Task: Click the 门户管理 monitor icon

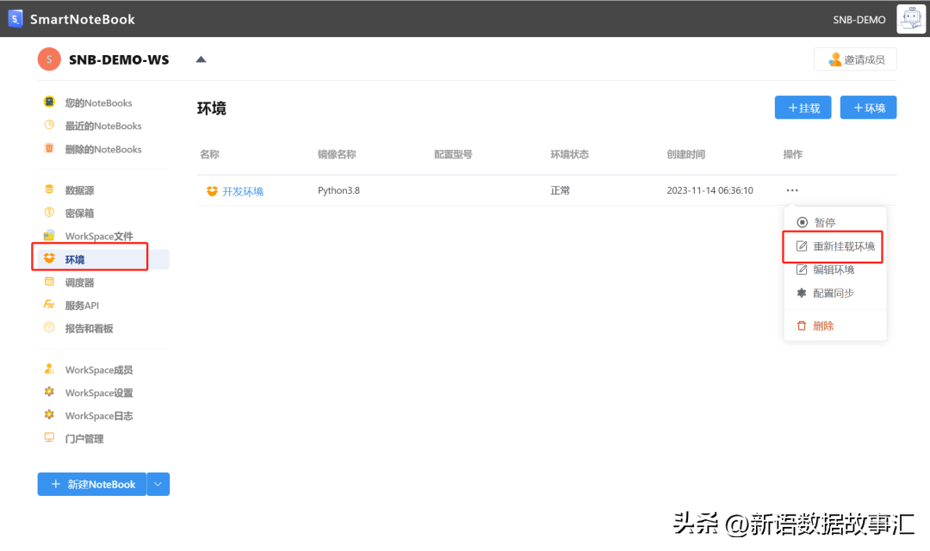Action: (x=49, y=438)
